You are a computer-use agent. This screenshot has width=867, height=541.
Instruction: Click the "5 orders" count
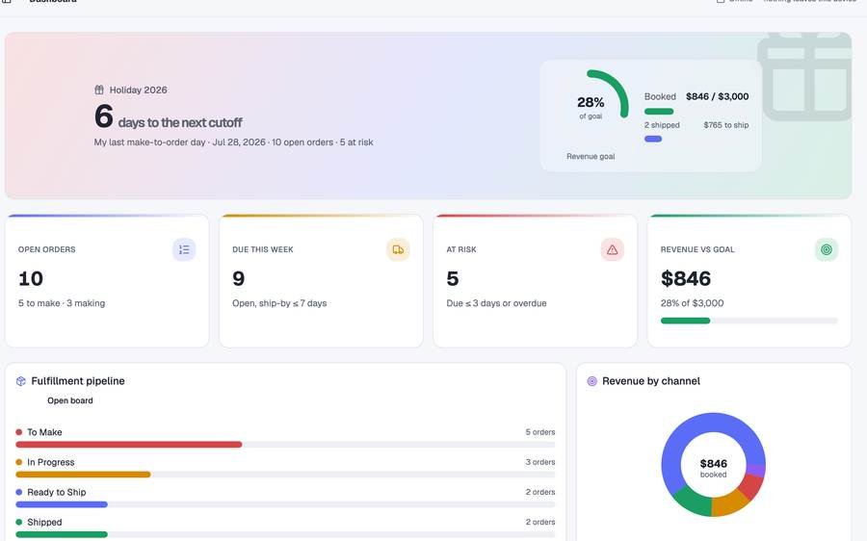tap(540, 432)
